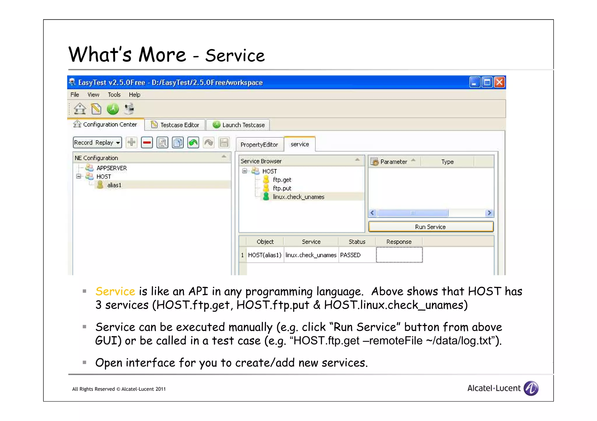Image resolution: width=597 pixels, height=421 pixels.
Task: Minimize the EasyTest window
Action: tap(475, 82)
